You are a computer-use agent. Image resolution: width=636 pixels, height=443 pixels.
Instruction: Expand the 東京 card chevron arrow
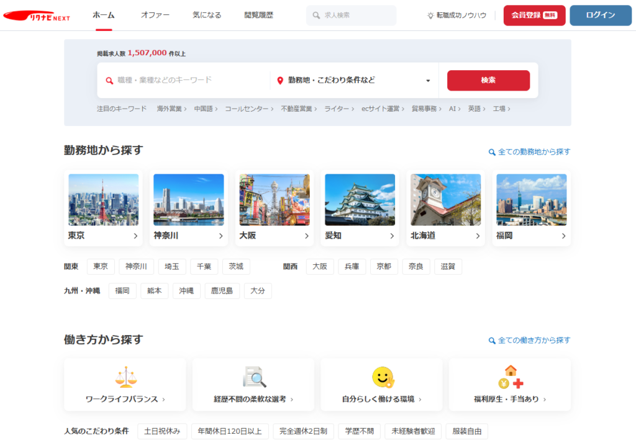coord(135,236)
